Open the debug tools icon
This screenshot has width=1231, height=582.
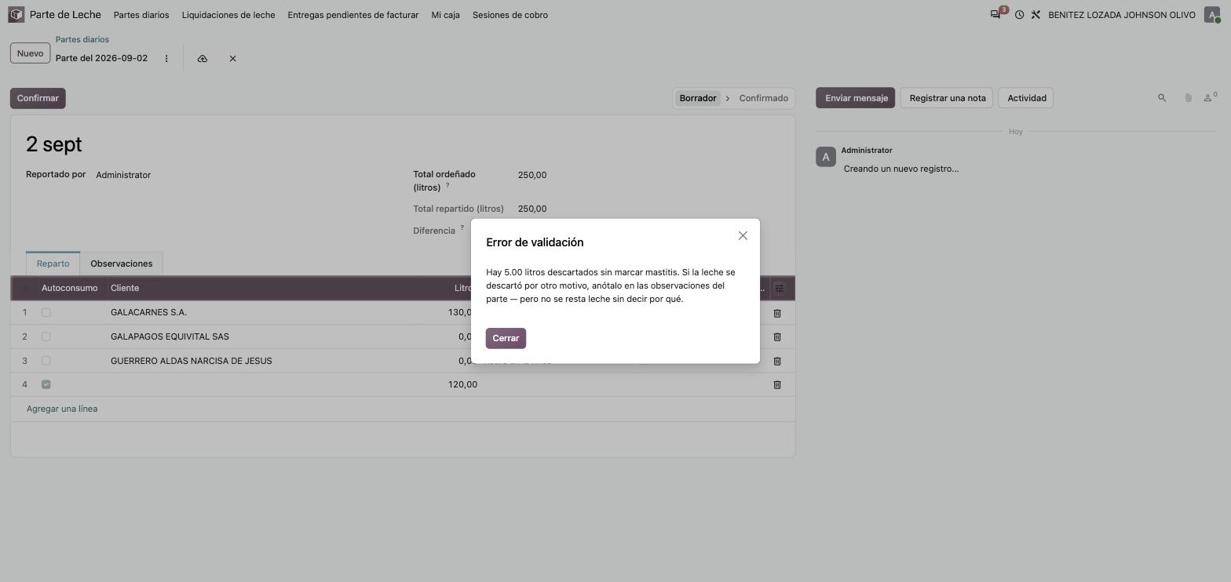[1036, 15]
